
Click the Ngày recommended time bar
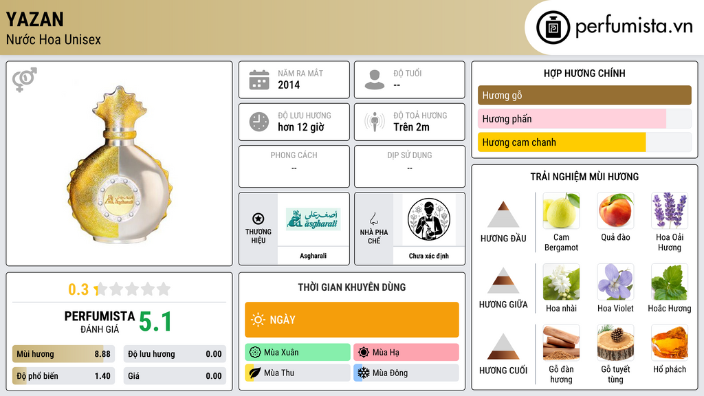tap(352, 320)
